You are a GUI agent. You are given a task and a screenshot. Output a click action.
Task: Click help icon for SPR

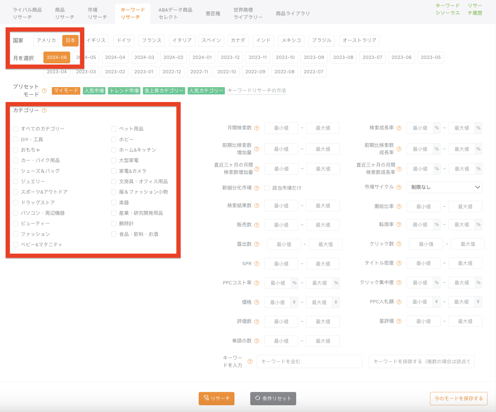coord(257,264)
